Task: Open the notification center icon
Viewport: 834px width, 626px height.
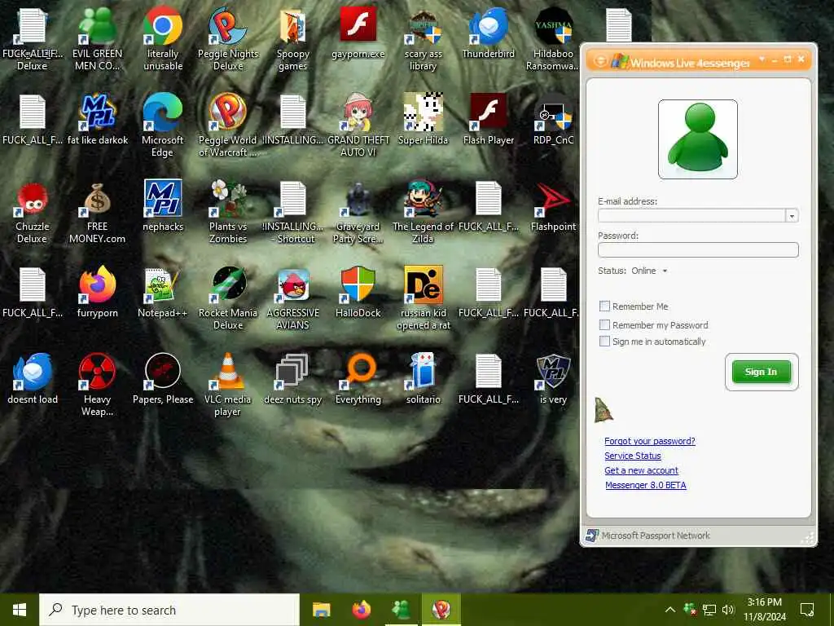Action: 807,610
